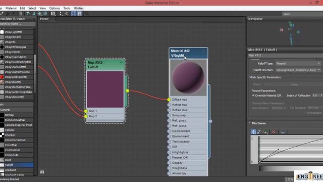Image resolution: width=323 pixels, height=182 pixels.
Task: Toggle the Material/Map Browser panel button
Action: (x=74, y=14)
